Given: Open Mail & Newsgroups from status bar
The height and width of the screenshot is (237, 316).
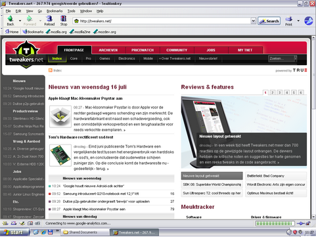Looking at the screenshot, I should (14, 223).
